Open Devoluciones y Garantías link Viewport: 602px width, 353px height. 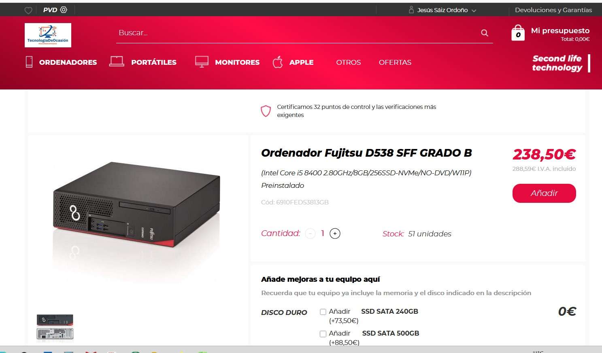click(553, 10)
